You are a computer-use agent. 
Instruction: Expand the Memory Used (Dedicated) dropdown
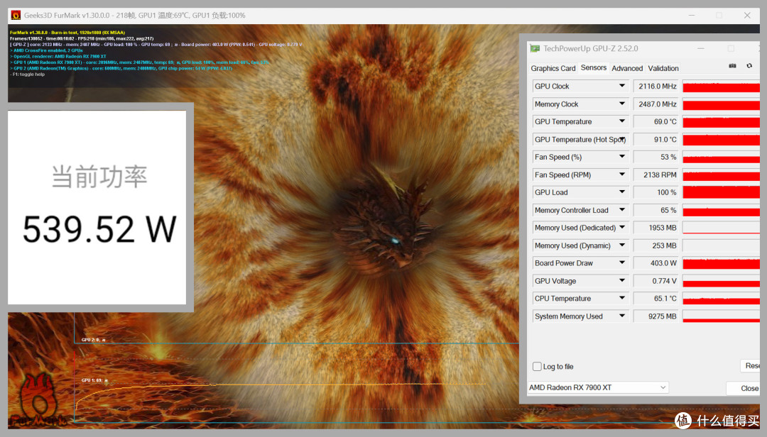(x=621, y=228)
